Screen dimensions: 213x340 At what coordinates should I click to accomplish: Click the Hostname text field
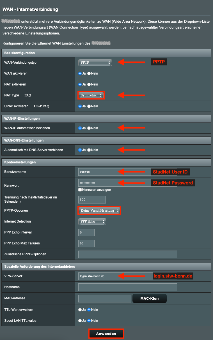pyautogui.click(x=128, y=287)
